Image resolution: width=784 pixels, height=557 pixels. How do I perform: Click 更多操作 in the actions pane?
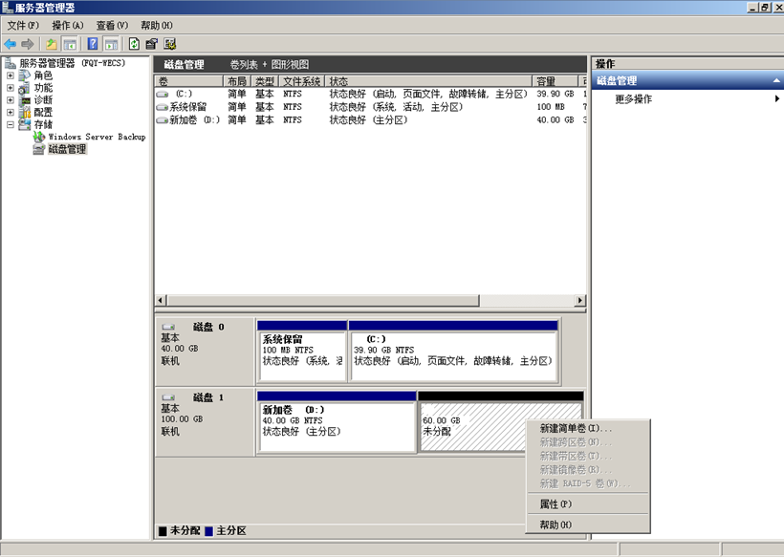633,98
